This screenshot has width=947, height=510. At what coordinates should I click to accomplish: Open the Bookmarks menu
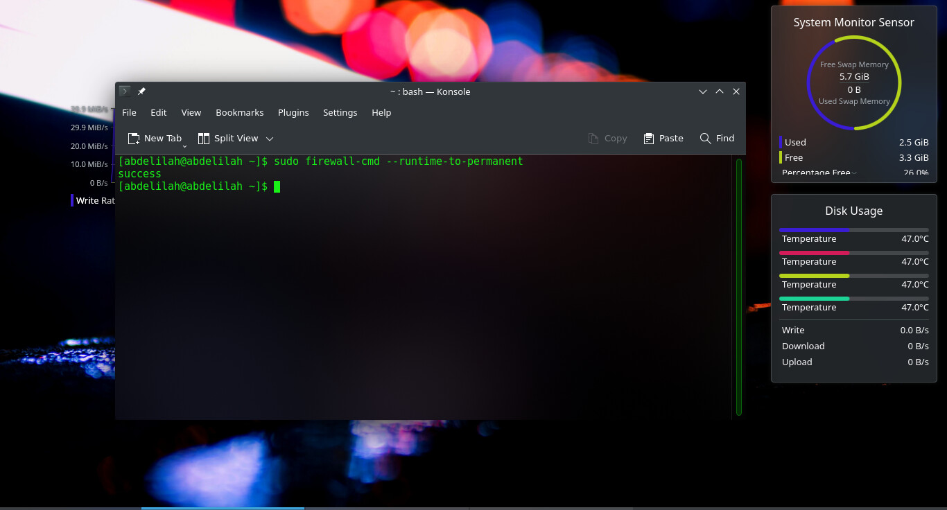tap(239, 112)
